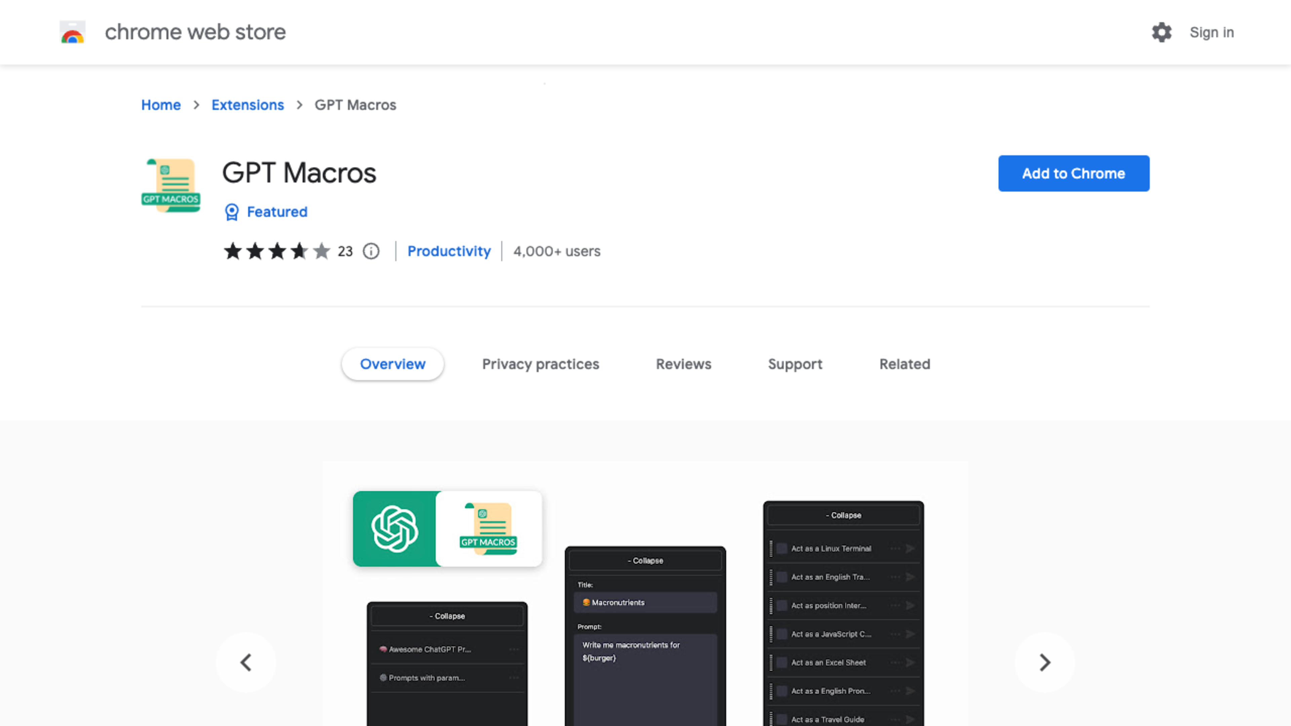Open the Support tab
Image resolution: width=1291 pixels, height=726 pixels.
point(795,364)
